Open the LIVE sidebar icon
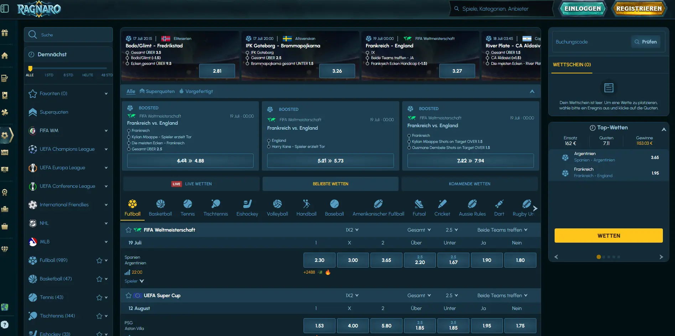This screenshot has height=336, width=675. [x=5, y=152]
